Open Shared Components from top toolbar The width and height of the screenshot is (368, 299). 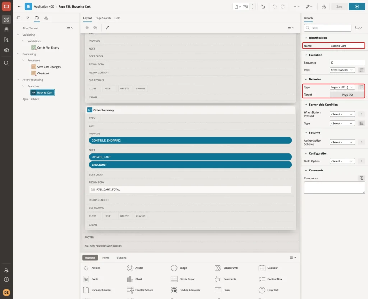tap(324, 6)
